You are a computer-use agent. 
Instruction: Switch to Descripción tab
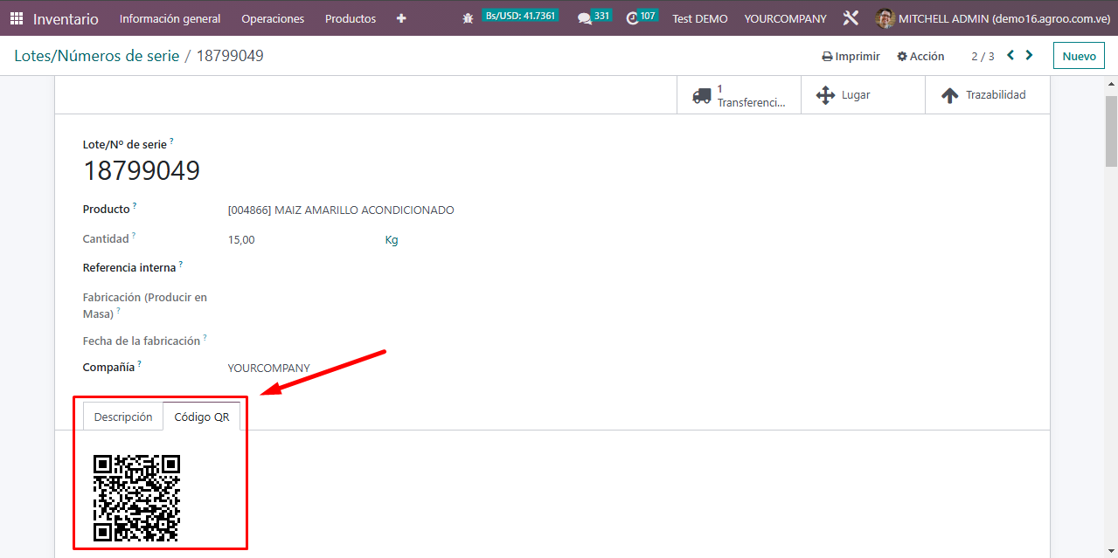click(123, 417)
